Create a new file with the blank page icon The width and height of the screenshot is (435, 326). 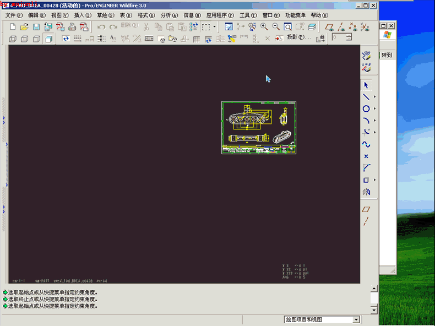(x=13, y=27)
